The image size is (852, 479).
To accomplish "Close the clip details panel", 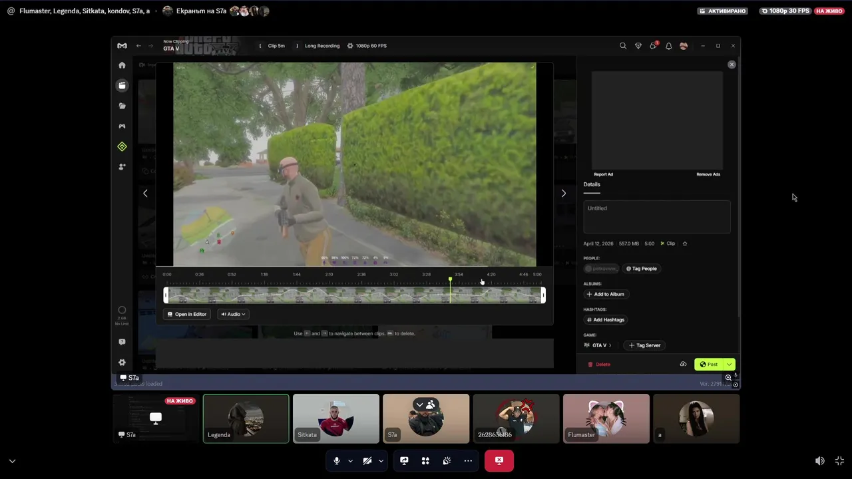I will click(732, 65).
